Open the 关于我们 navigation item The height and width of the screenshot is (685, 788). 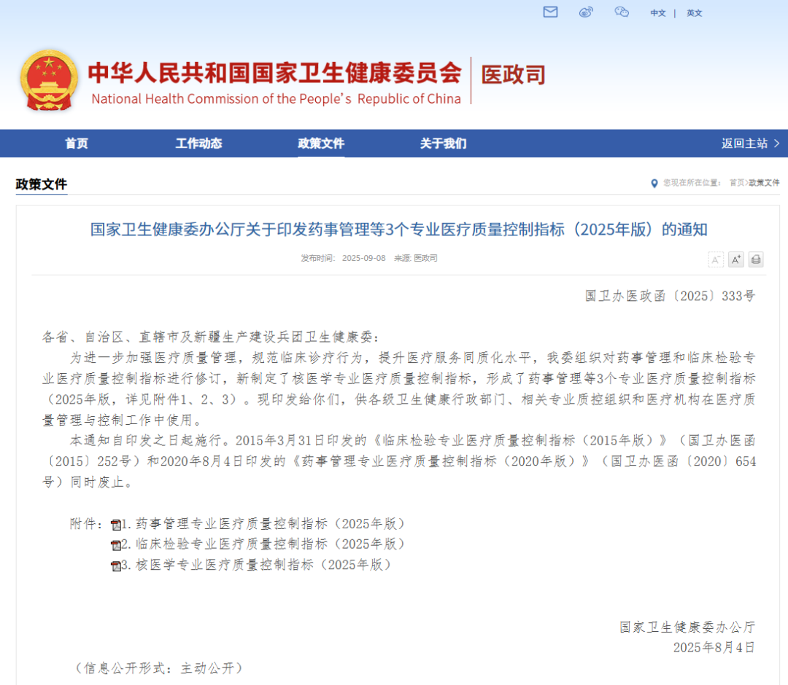point(444,144)
